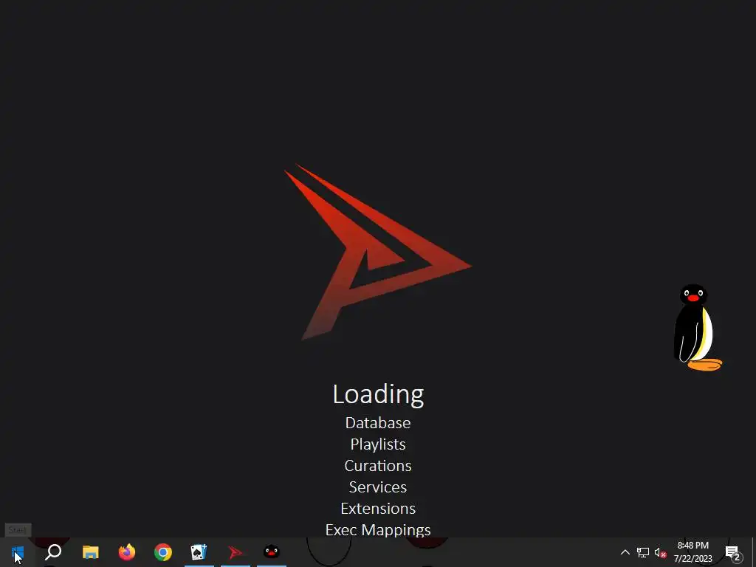This screenshot has width=756, height=567.
Task: Click the red Flashpoint logo
Action: pyautogui.click(x=377, y=252)
